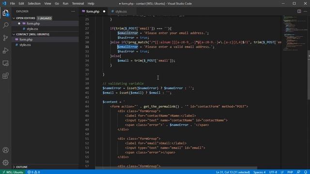310x174 pixels.
Task: Open the View menu
Action: [x=47, y=3]
